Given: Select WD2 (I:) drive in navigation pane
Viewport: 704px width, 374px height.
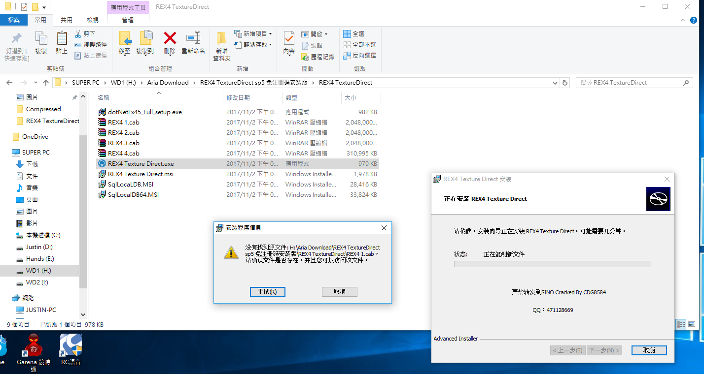Looking at the screenshot, I should coord(37,282).
